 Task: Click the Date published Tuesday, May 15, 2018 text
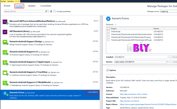pos(133,98)
